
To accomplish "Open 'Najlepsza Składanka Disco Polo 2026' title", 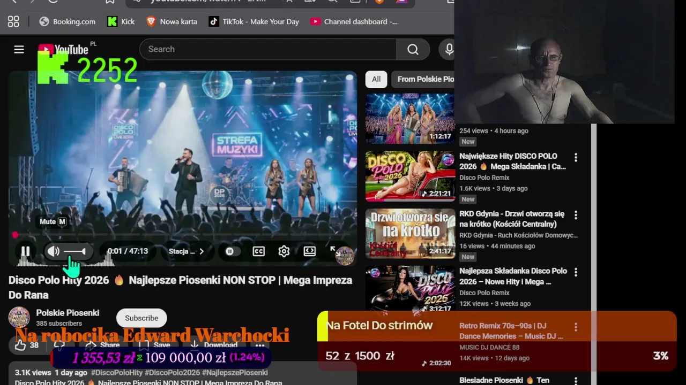I will tap(513, 276).
